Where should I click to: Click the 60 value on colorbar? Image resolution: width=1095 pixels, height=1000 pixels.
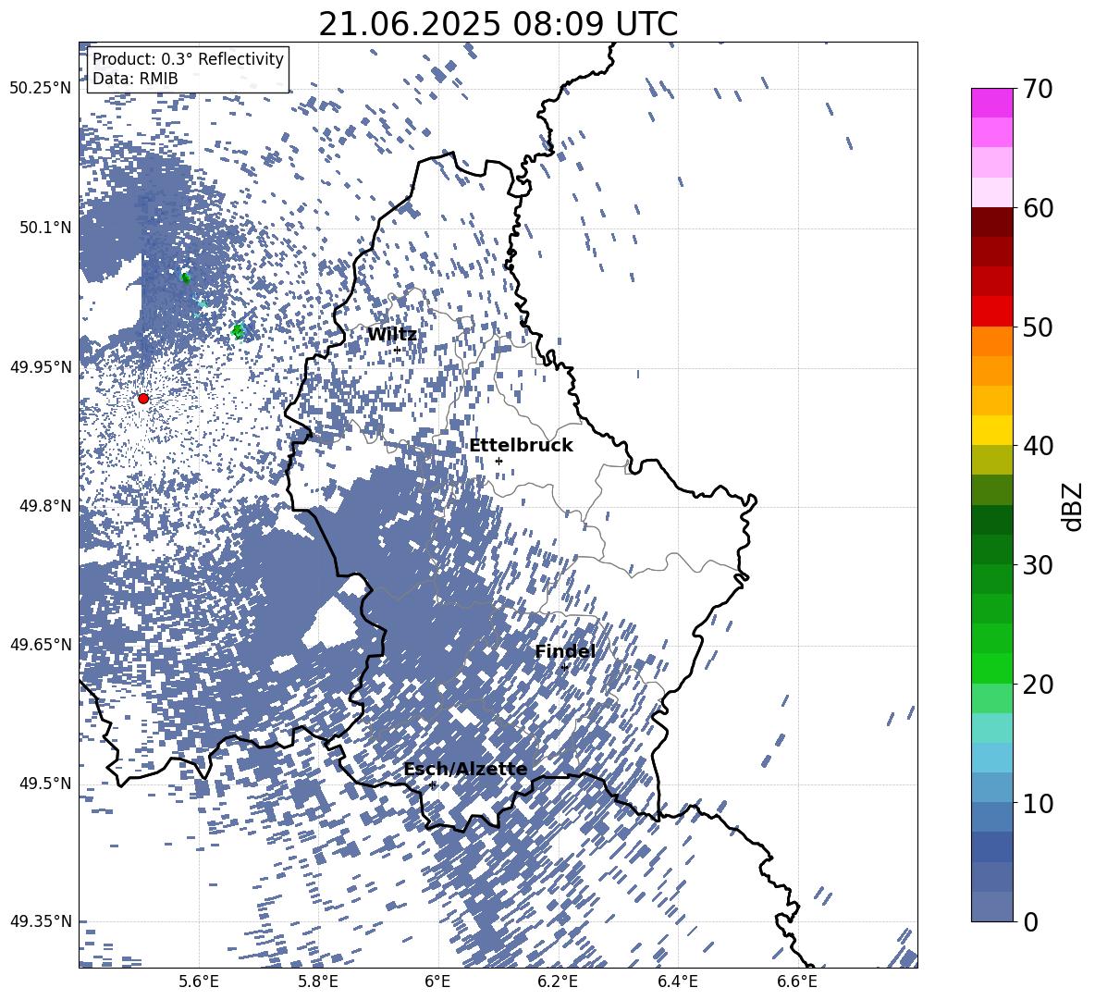pyautogui.click(x=1038, y=208)
